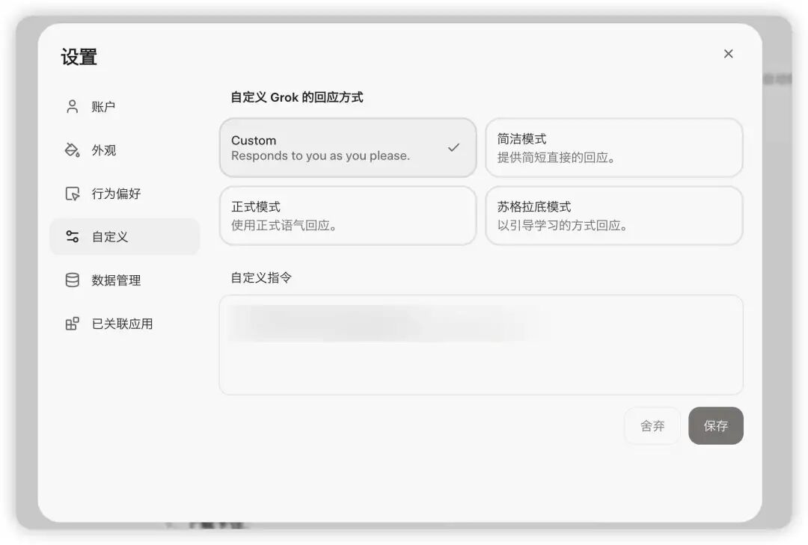Click the text 以引导学习的方式回应。
Screen dimensions: 808x545
coord(563,225)
